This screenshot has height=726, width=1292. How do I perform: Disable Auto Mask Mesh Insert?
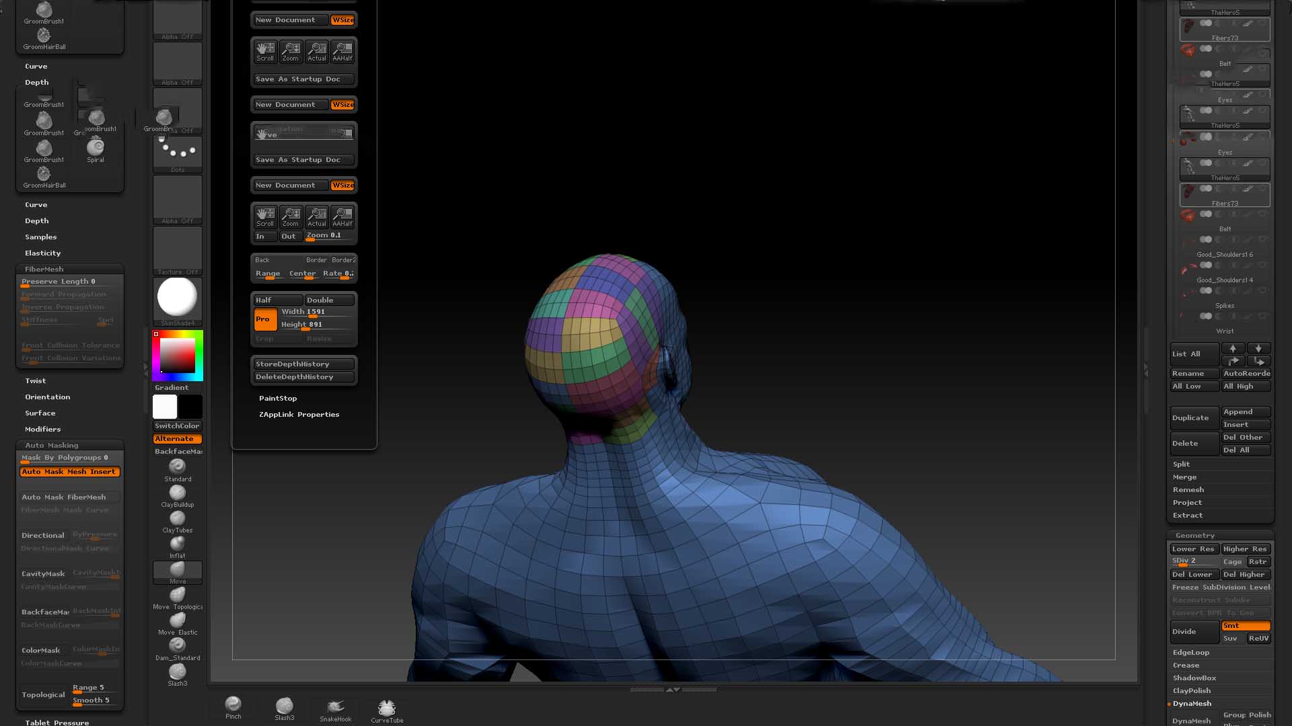(x=70, y=472)
